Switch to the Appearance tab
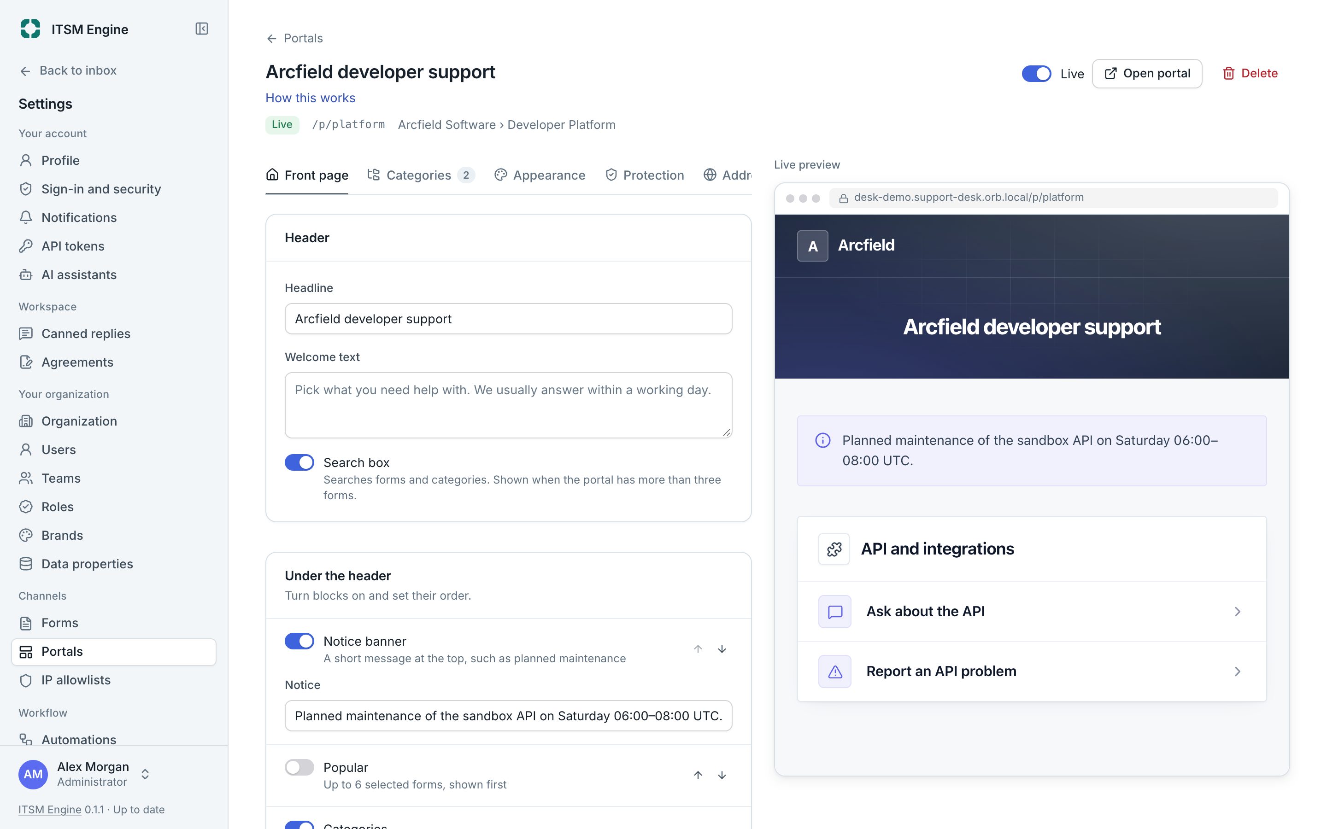This screenshot has width=1327, height=829. pos(540,175)
